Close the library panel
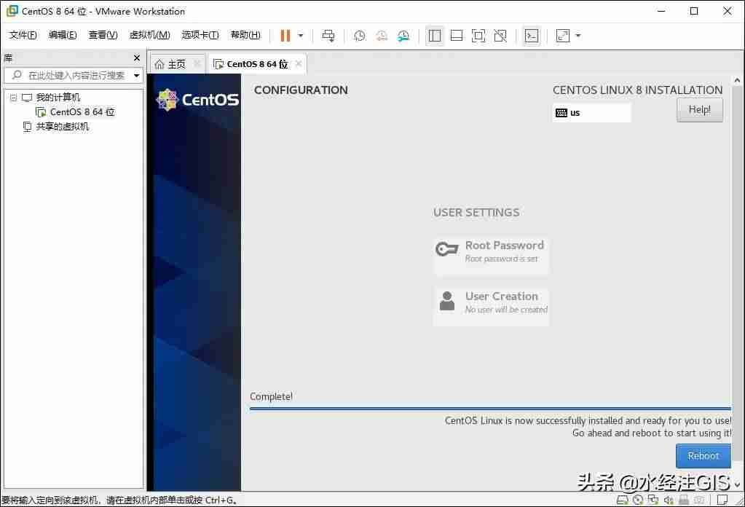Viewport: 745px width, 507px height. (137, 58)
